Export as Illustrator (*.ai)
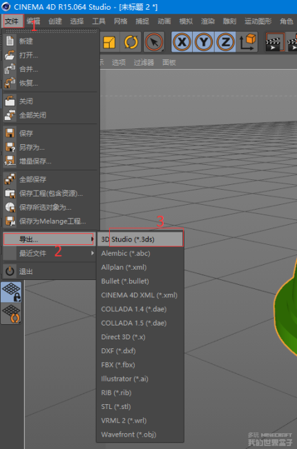297x449 pixels. click(140, 379)
